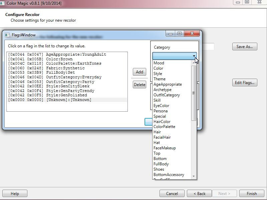267x200 pixels.
Task: Open Help for Color Magic
Action: coord(15,194)
